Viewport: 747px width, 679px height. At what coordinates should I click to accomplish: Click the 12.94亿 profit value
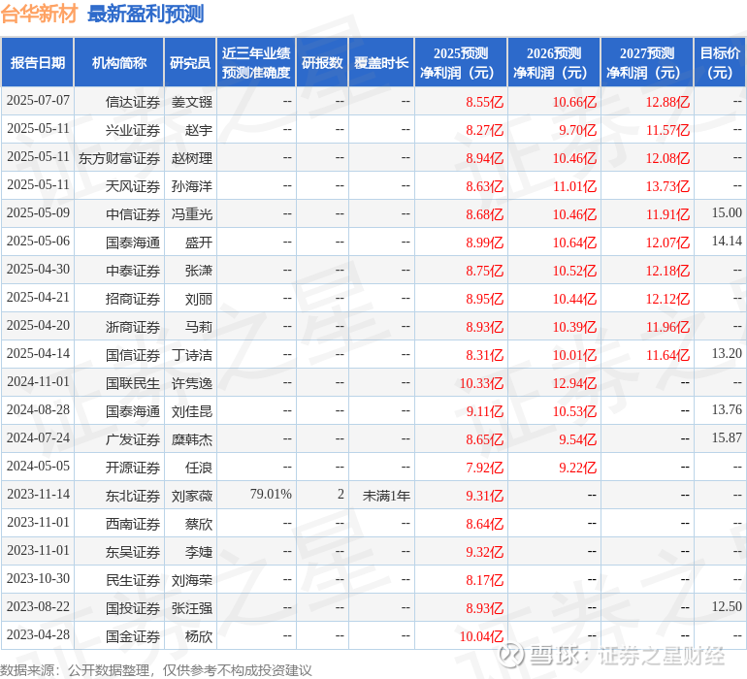[x=574, y=383]
